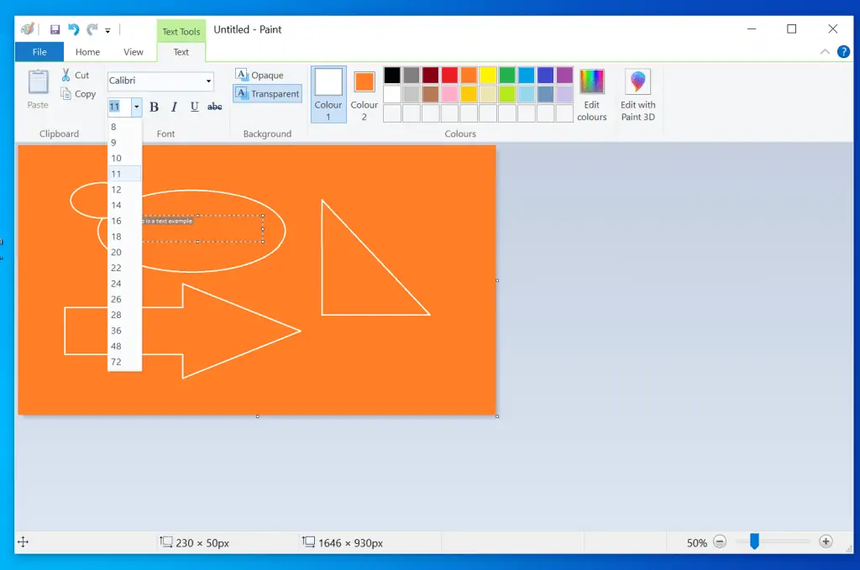This screenshot has height=570, width=860.
Task: Click the Help question mark button
Action: tap(843, 52)
